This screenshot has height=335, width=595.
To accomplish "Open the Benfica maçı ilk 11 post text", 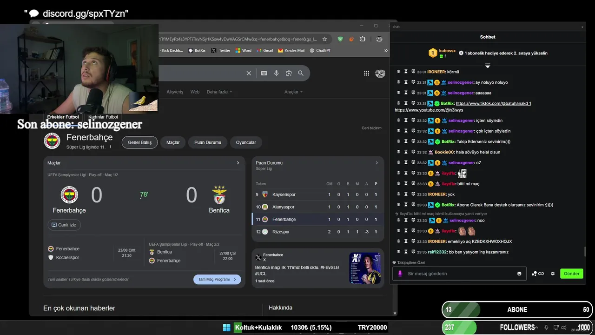I will [x=297, y=270].
